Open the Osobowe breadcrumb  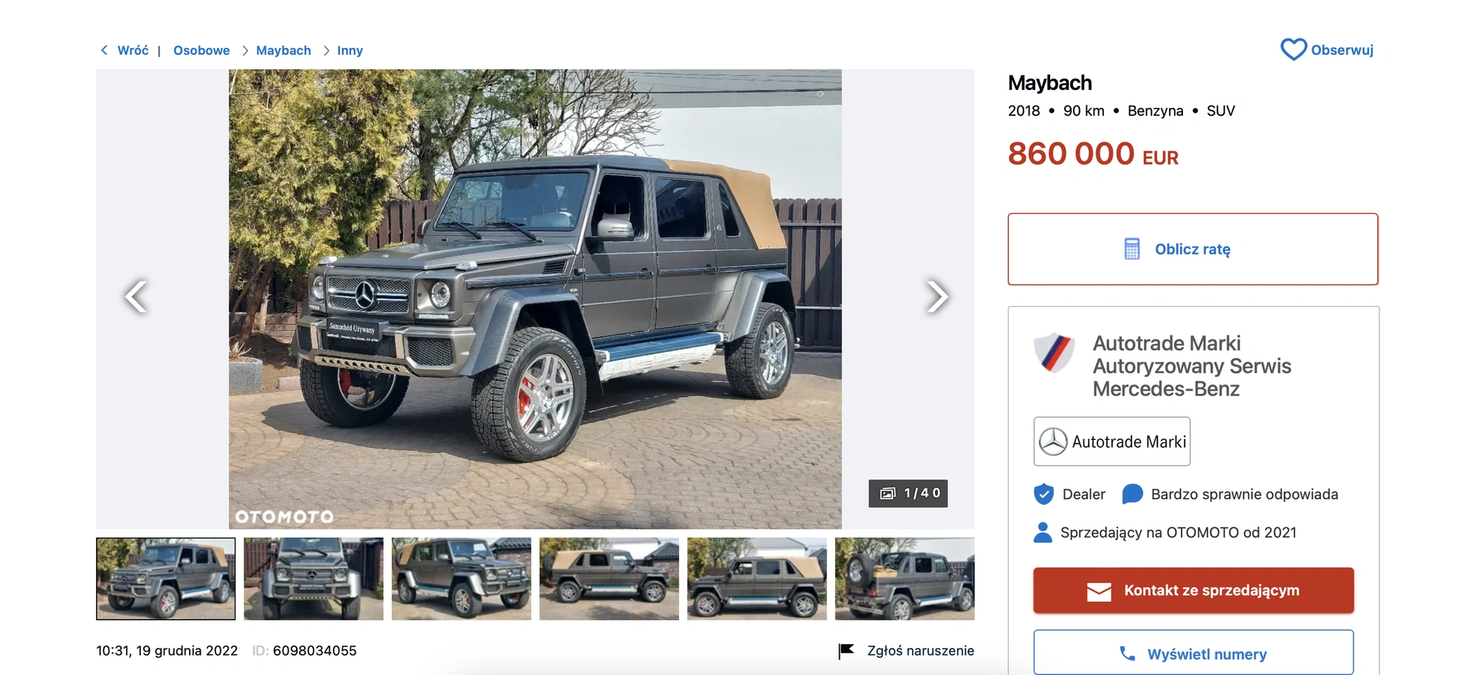coord(201,50)
